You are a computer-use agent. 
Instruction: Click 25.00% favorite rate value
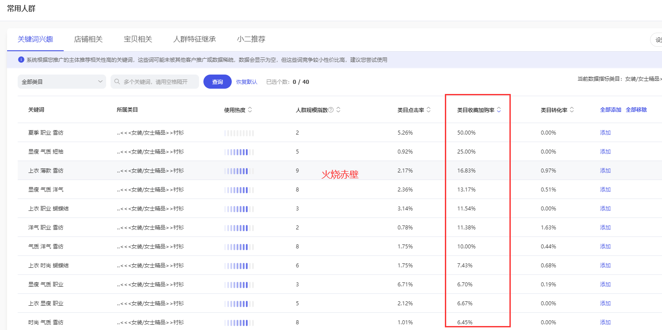click(x=466, y=152)
